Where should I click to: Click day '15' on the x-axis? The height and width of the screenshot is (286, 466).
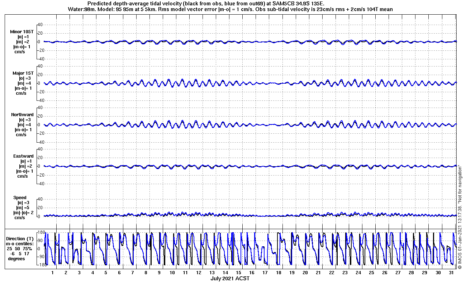(x=238, y=273)
